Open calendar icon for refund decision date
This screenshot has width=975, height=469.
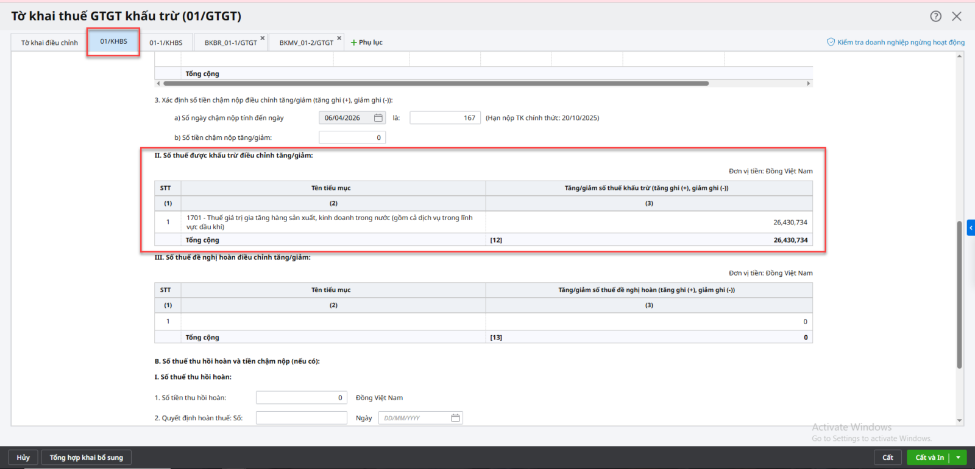[x=455, y=418]
